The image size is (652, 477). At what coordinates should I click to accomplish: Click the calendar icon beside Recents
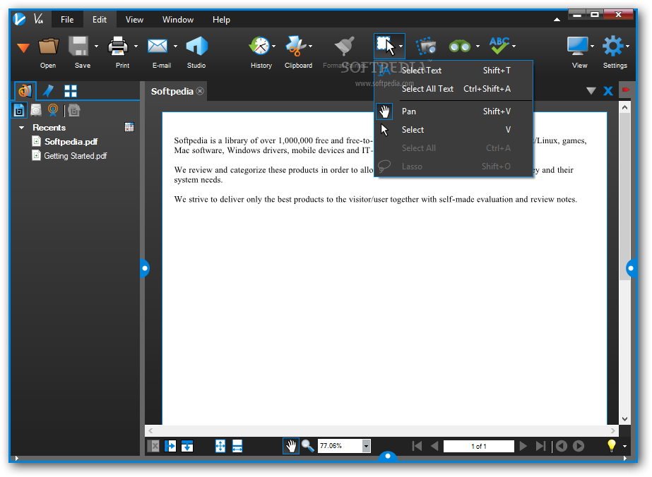[129, 127]
